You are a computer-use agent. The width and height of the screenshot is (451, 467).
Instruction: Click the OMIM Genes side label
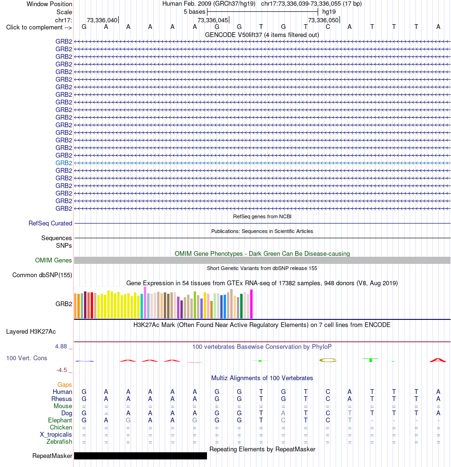point(53,260)
